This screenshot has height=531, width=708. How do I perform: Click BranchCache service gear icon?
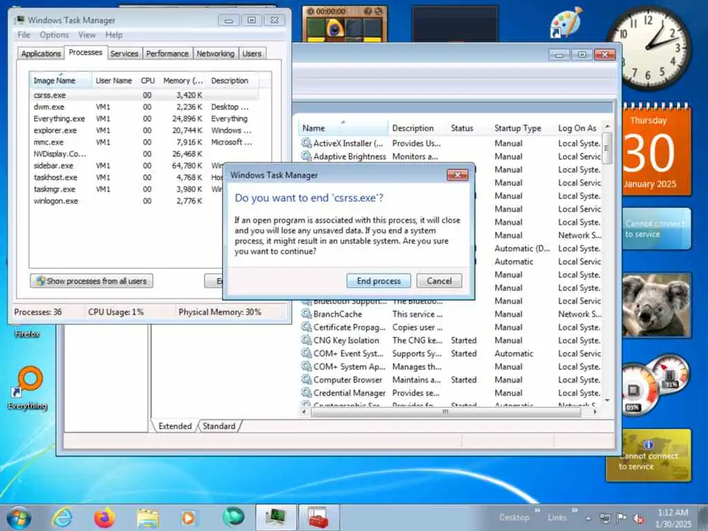click(306, 314)
